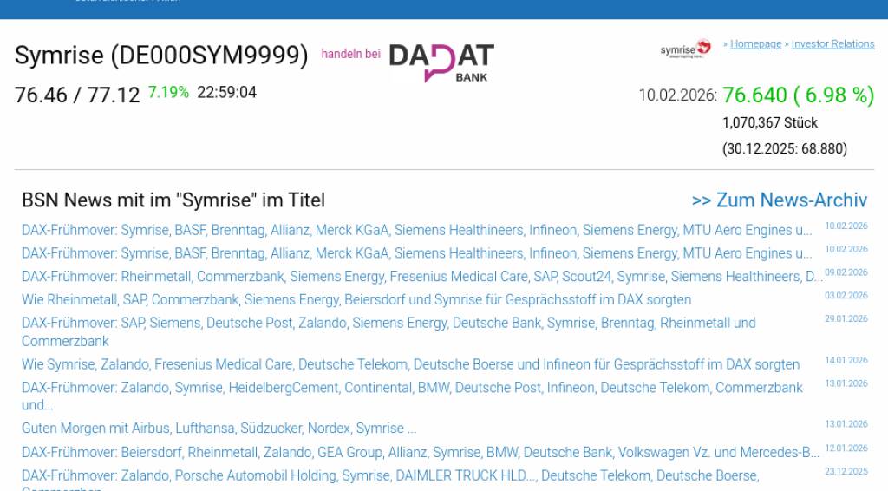Viewport: 888px width, 491px height.
Task: Open the DAX-Frühmover news starting with Rheinmetall, Commerzbank
Action: [x=422, y=277]
